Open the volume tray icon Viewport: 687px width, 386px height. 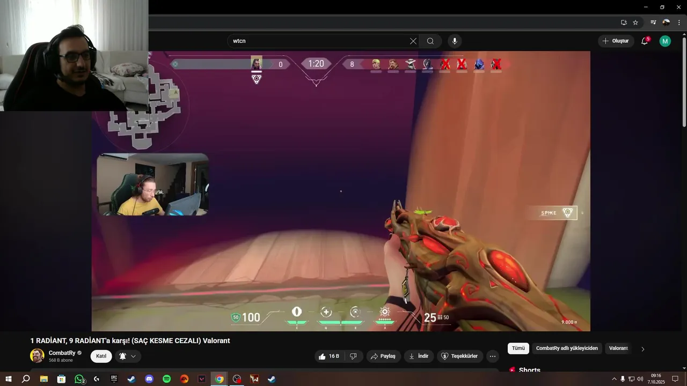(x=640, y=379)
